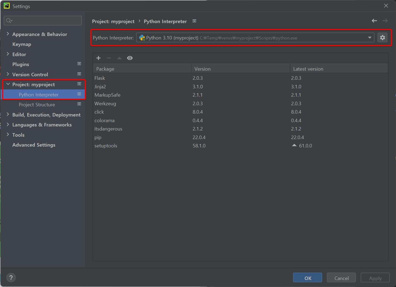The image size is (396, 287).
Task: Sort by the Package column header
Action: click(x=142, y=69)
